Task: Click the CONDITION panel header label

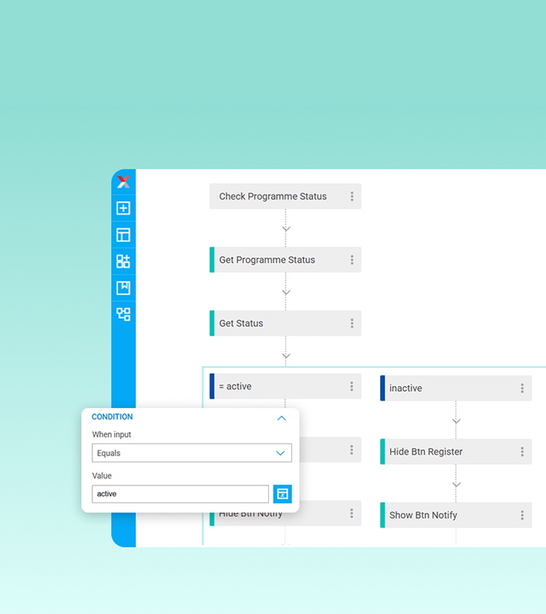Action: click(x=111, y=417)
